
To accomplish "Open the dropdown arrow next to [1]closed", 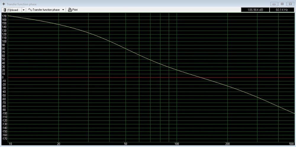I will (24, 10).
